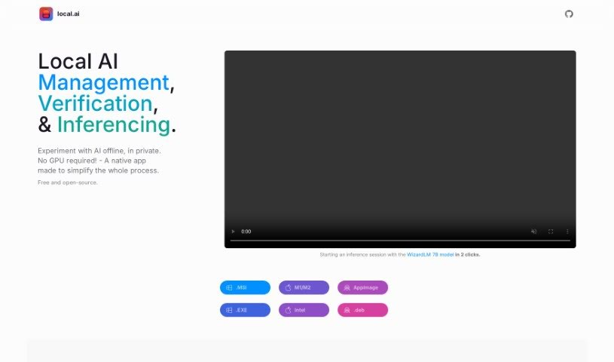Download the Mac M1/M2 build

(x=304, y=287)
